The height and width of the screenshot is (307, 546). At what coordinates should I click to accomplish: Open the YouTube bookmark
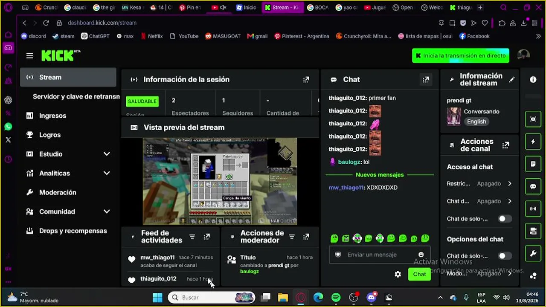pyautogui.click(x=184, y=36)
